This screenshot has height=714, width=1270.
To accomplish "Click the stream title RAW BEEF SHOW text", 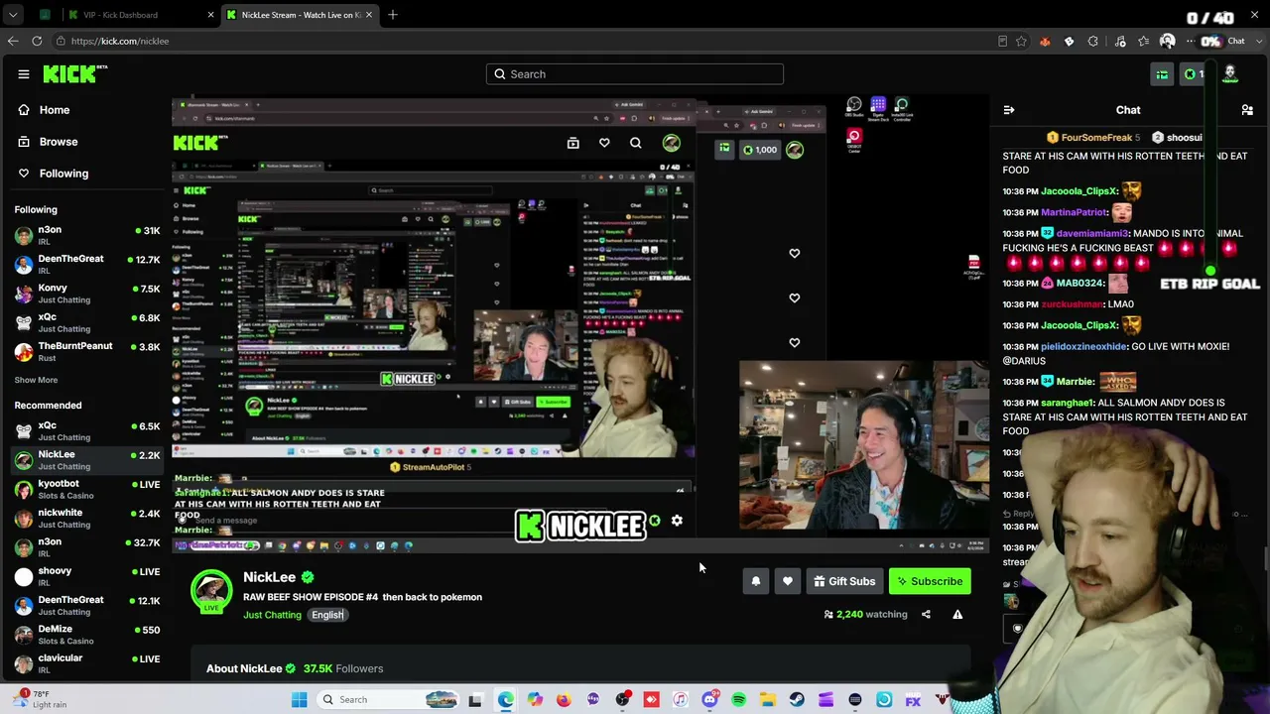I will click(x=362, y=597).
